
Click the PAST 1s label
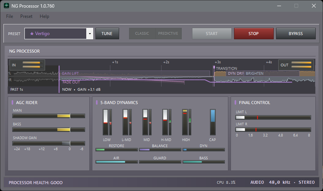[x=17, y=90]
